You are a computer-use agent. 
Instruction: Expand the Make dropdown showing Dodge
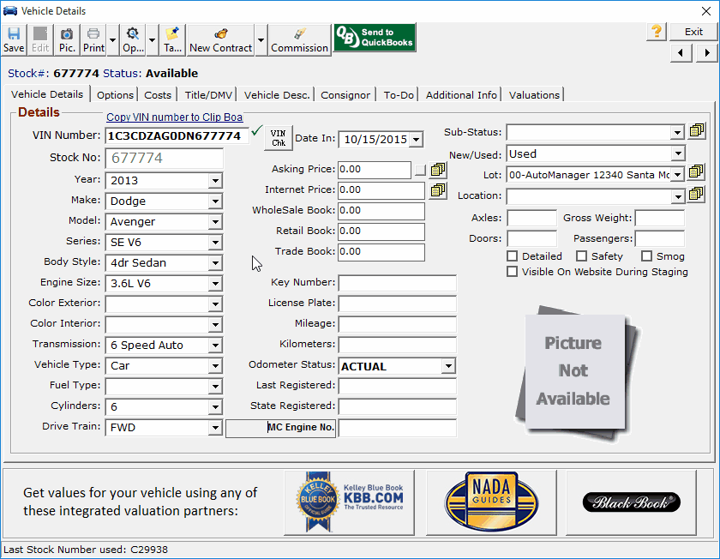pos(215,201)
